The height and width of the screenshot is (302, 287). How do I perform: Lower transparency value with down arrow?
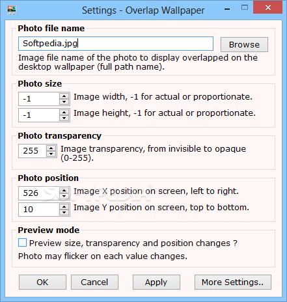[51, 154]
